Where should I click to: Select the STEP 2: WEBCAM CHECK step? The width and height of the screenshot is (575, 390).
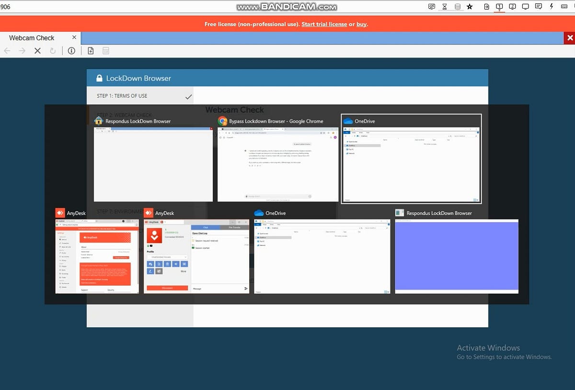click(x=124, y=115)
